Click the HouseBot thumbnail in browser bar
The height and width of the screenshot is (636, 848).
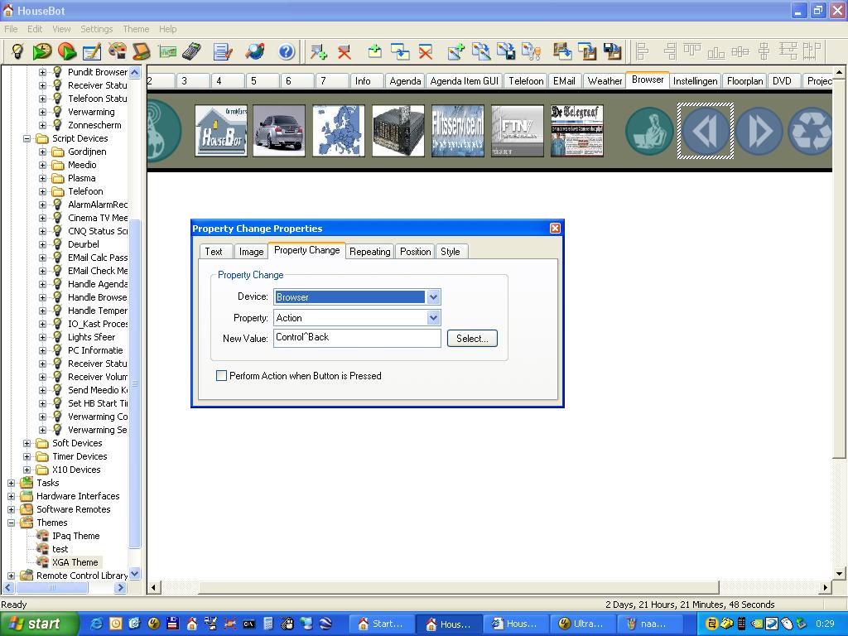click(x=220, y=131)
